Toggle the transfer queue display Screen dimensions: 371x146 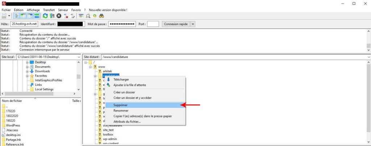pyautogui.click(x=37, y=16)
